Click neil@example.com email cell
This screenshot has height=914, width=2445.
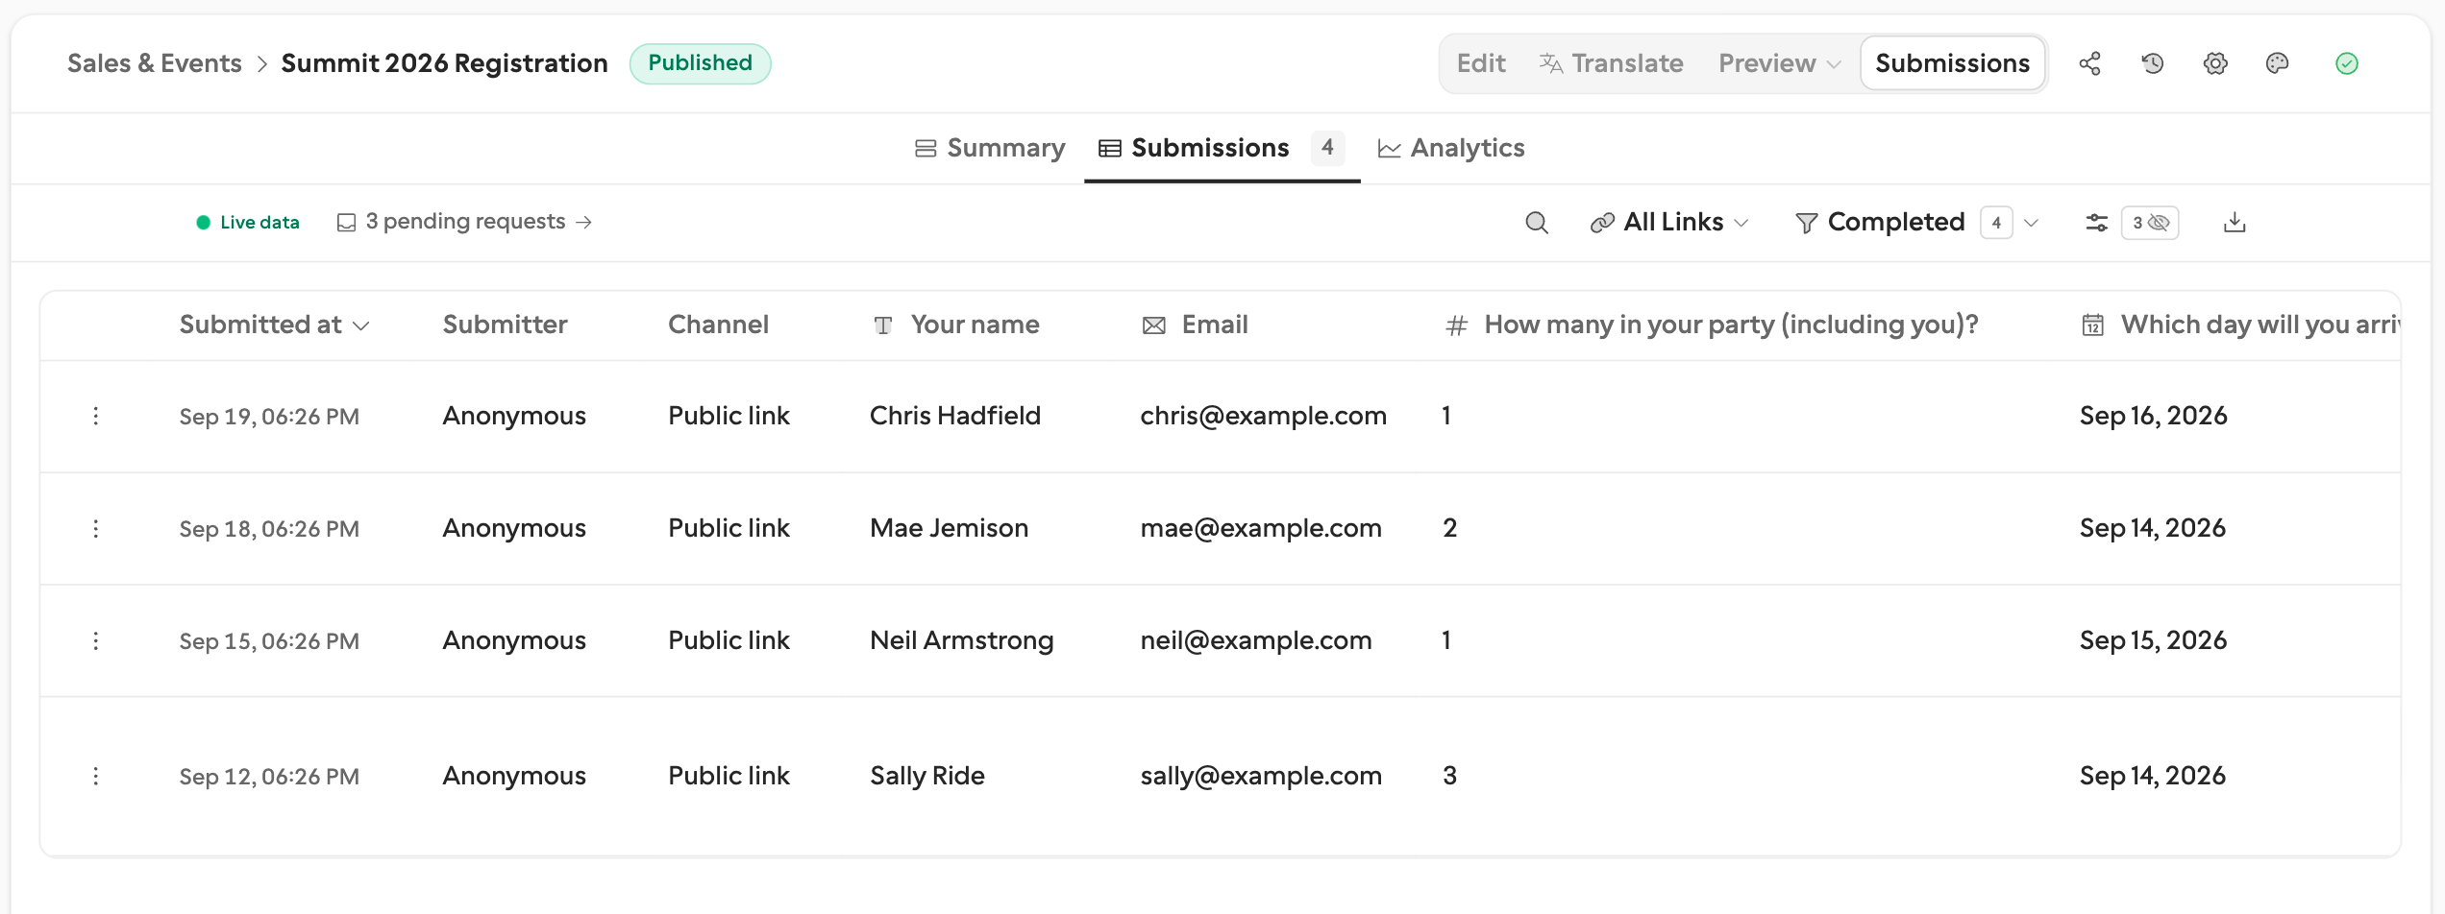(x=1256, y=640)
